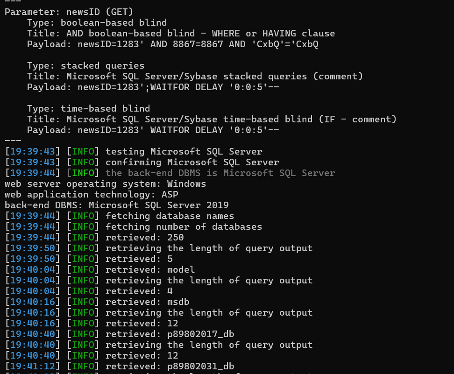Click 'the back-end DBMS is Microsoft SQL Server'
Screen dimensions: 454x374
[220, 173]
